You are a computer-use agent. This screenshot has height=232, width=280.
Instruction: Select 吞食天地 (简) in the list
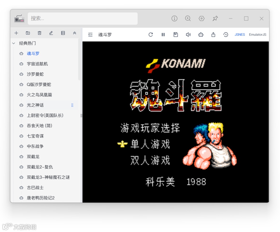(39, 126)
